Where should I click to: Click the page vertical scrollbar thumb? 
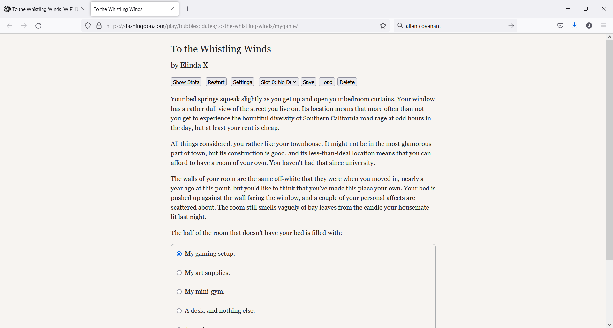click(x=609, y=150)
